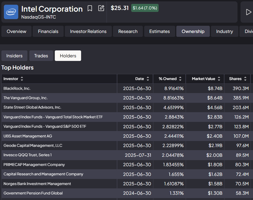Open Government Pension Fund Global row

126,193
